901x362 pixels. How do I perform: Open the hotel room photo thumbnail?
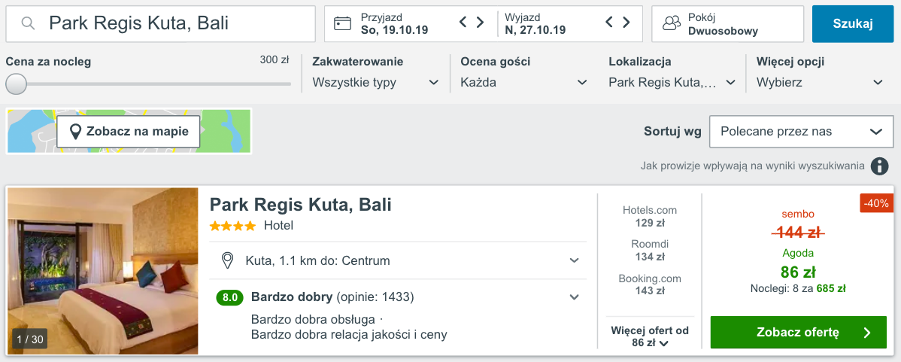coord(102,271)
